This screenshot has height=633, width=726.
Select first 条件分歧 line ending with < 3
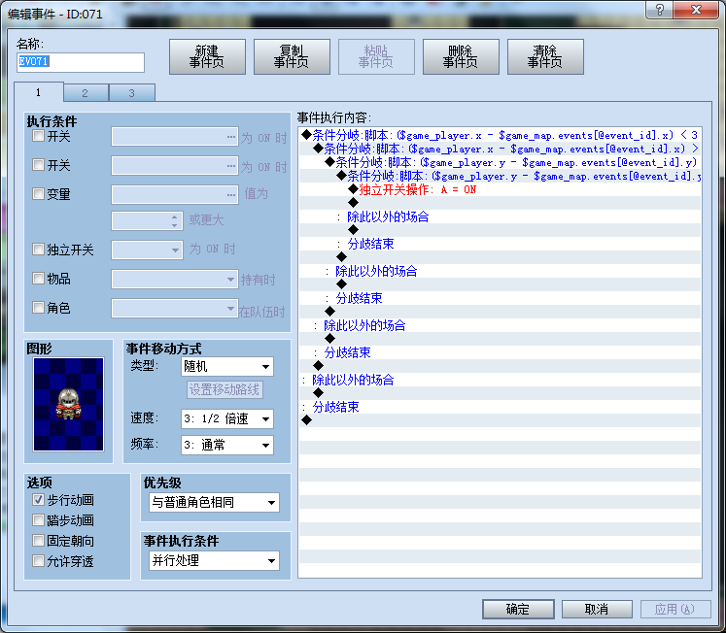[x=500, y=135]
